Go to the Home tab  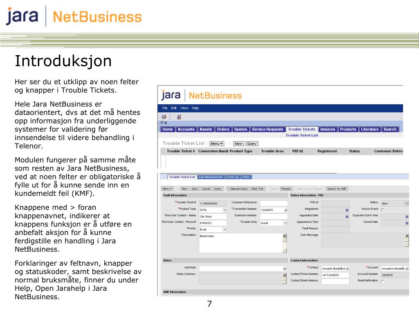167,129
